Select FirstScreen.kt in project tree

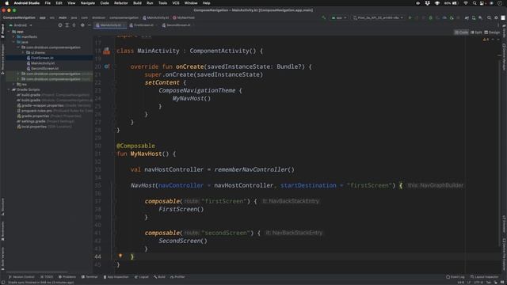click(42, 58)
